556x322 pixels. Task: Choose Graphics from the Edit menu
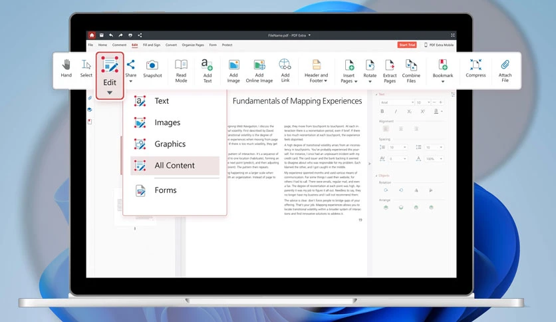[175, 144]
